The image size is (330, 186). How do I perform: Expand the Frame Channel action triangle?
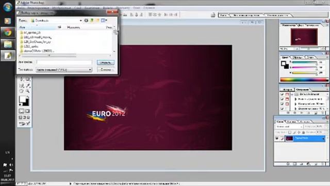point(295,104)
